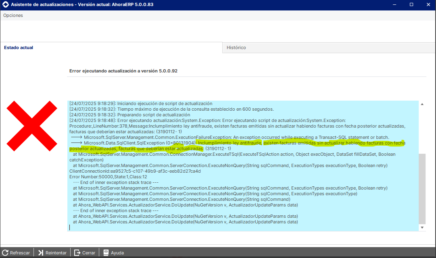Open the Opciones menu
The image size is (436, 258).
(x=13, y=15)
